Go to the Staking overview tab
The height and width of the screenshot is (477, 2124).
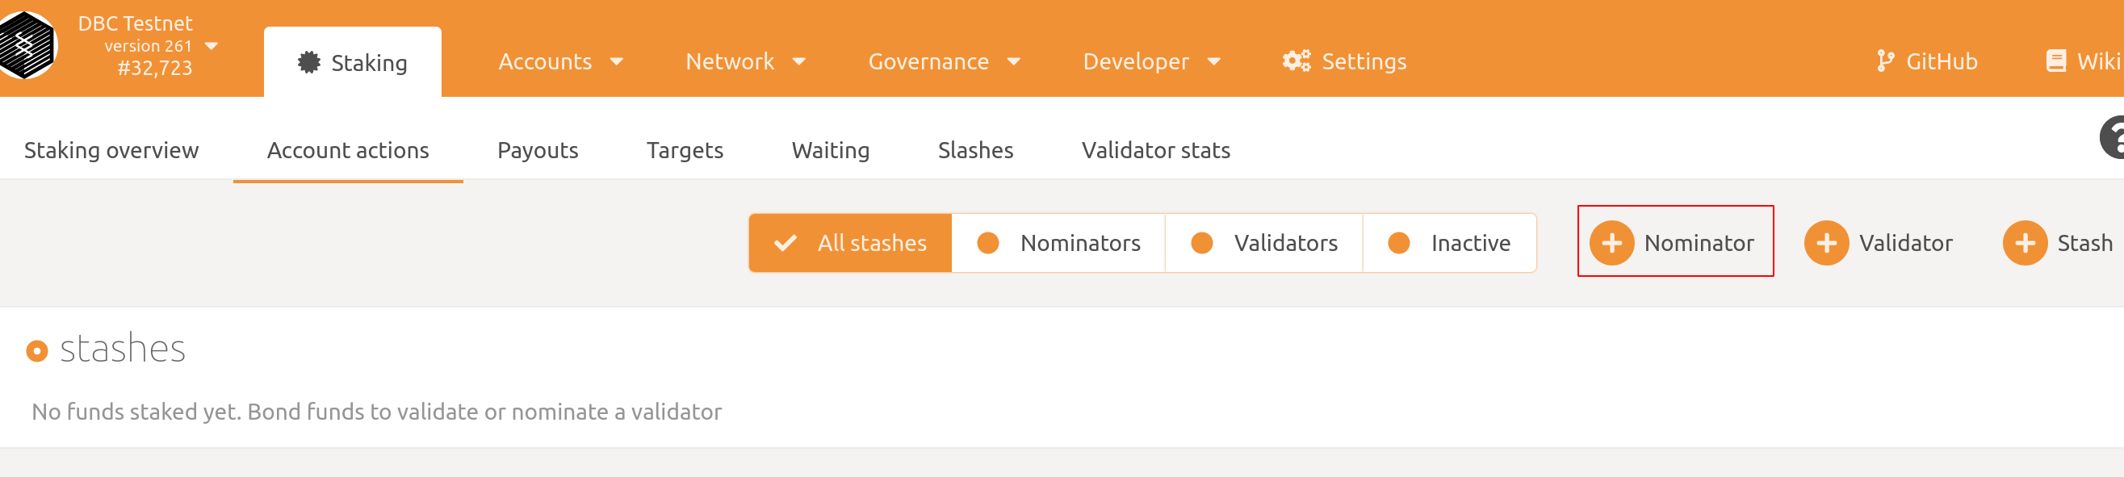click(x=111, y=150)
